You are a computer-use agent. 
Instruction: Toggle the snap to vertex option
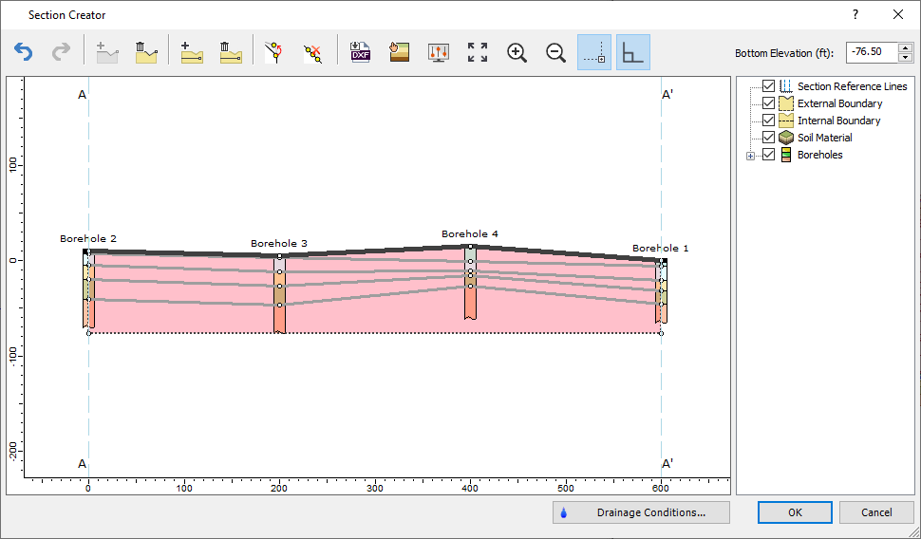[594, 52]
